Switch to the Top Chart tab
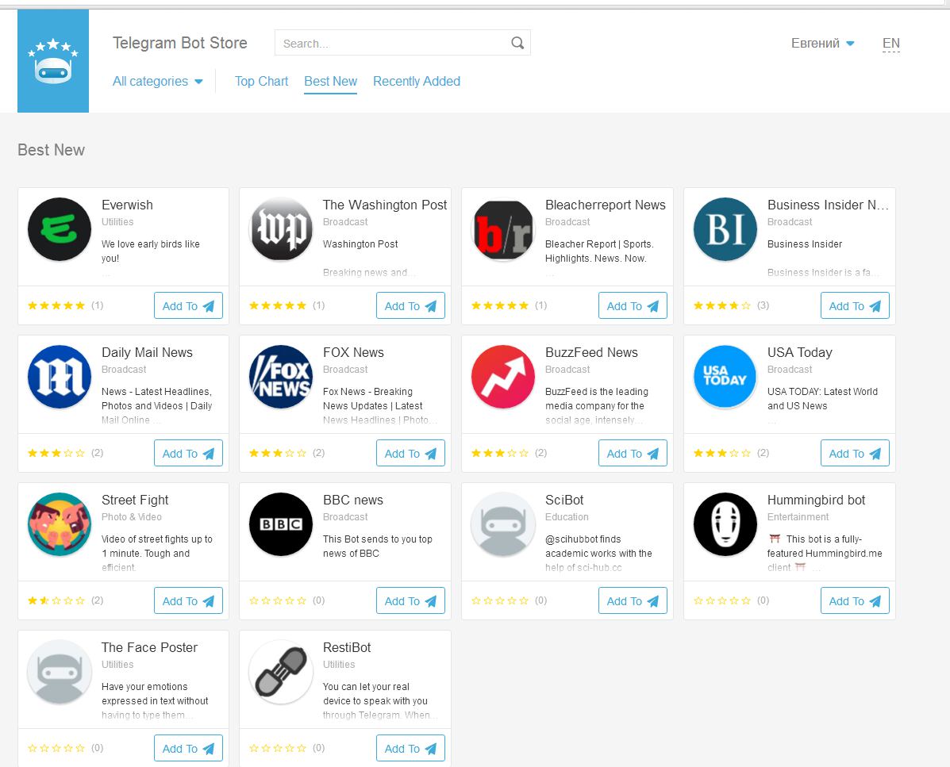 click(261, 81)
